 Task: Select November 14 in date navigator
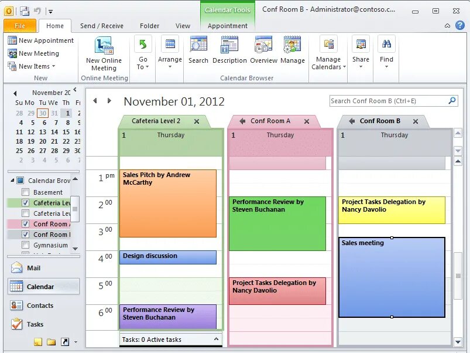[54, 132]
